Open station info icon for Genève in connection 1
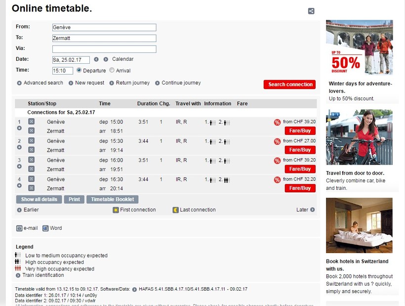The height and width of the screenshot is (306, 405). point(31,122)
